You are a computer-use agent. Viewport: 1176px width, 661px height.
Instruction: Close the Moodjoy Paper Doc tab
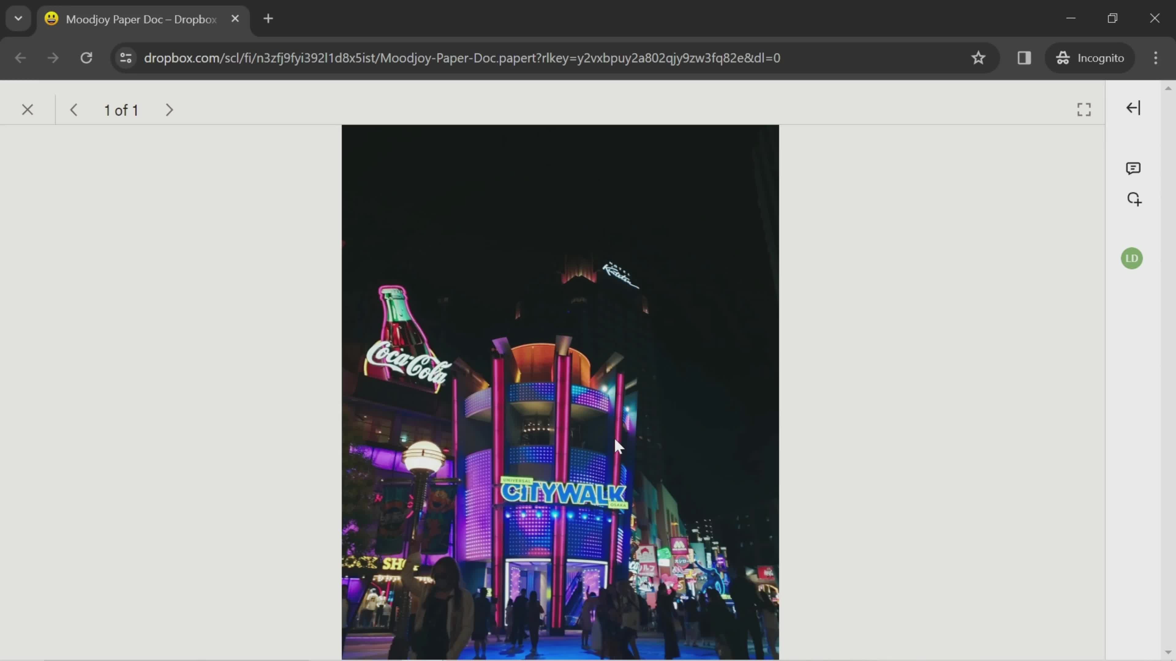click(235, 19)
